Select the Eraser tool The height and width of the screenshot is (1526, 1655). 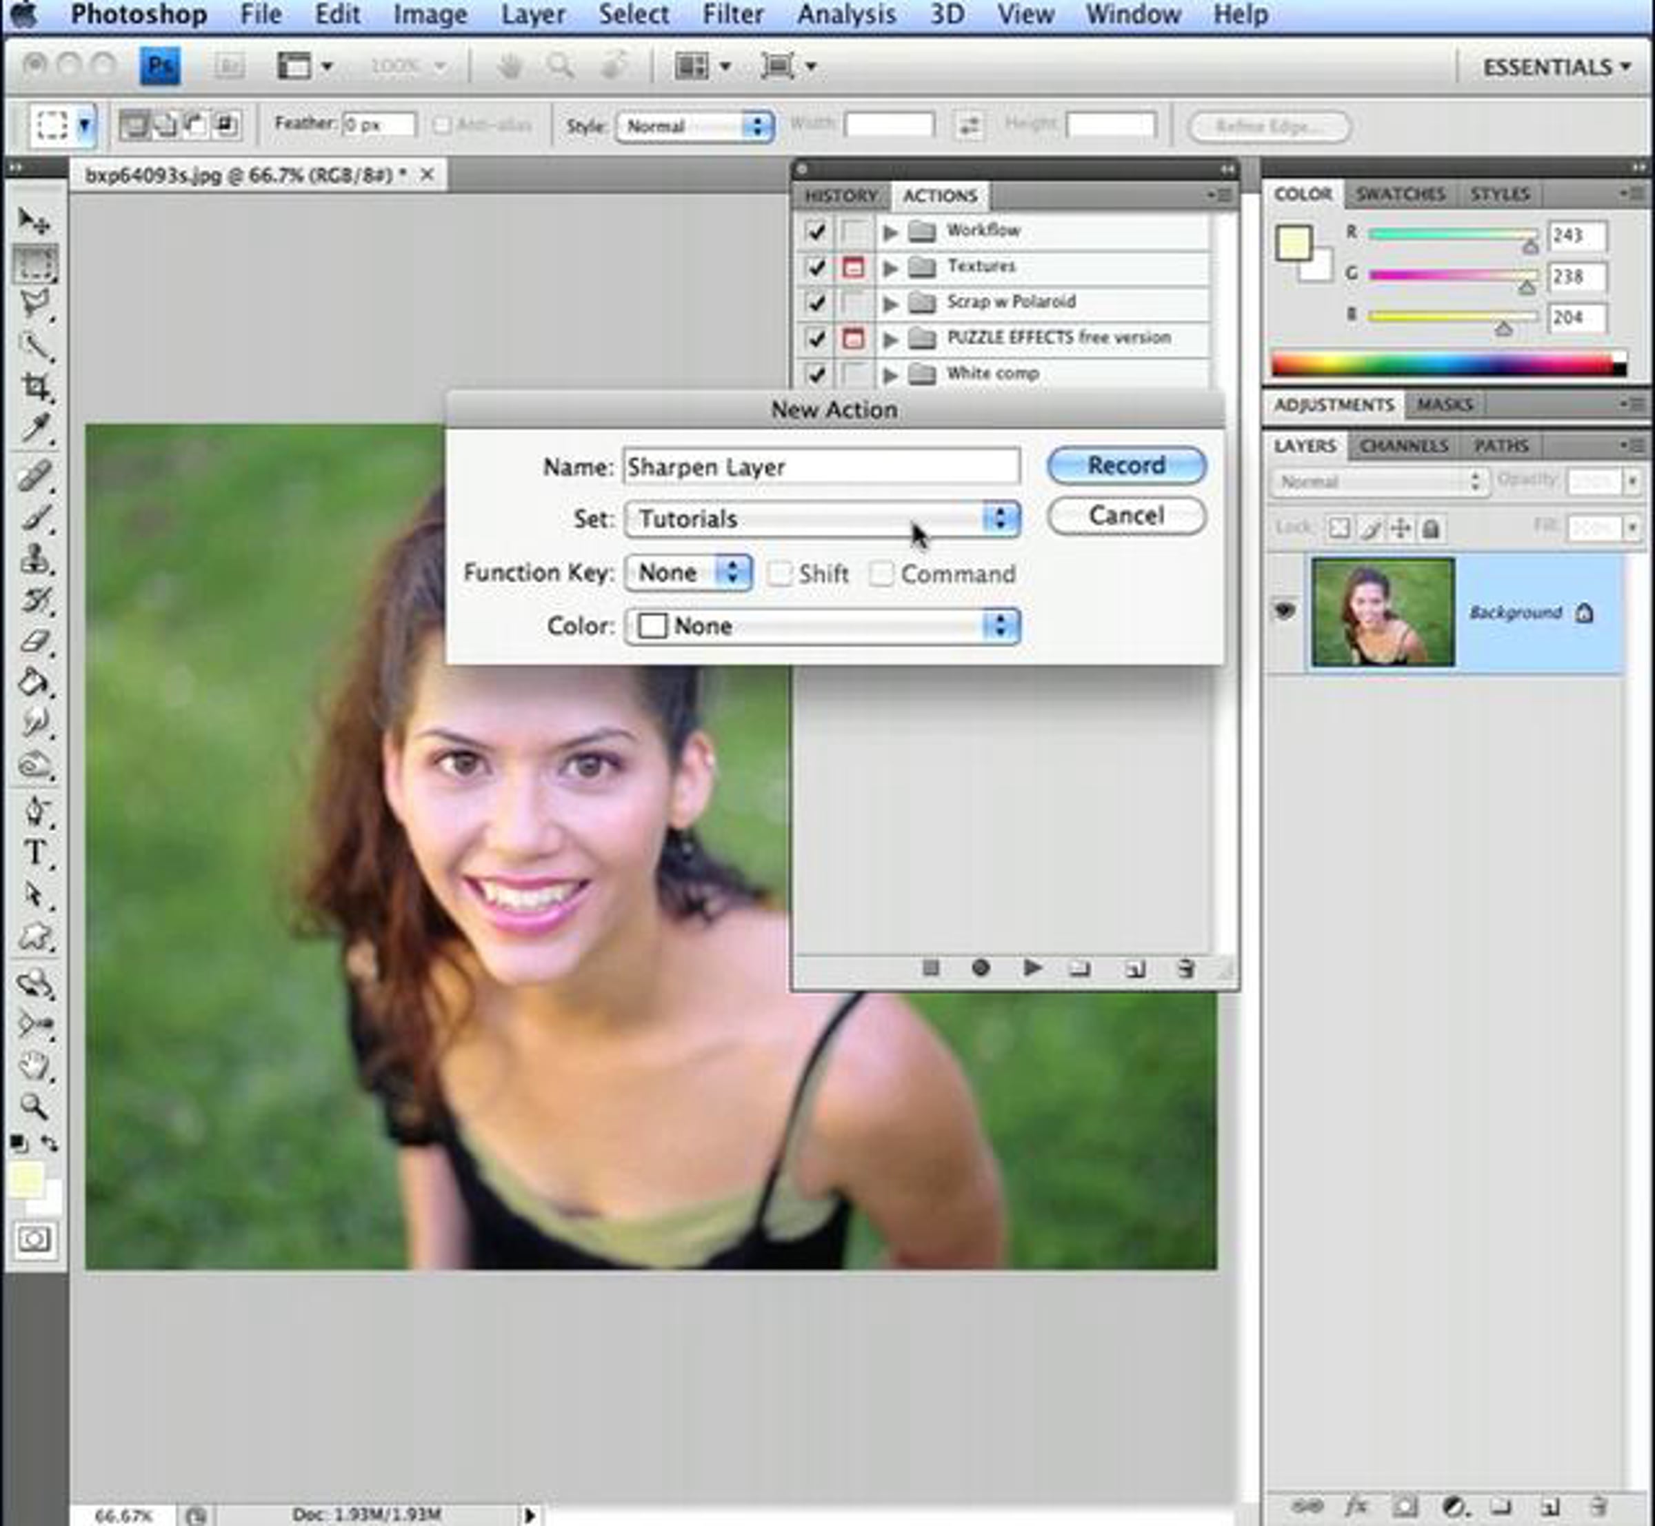[x=34, y=641]
